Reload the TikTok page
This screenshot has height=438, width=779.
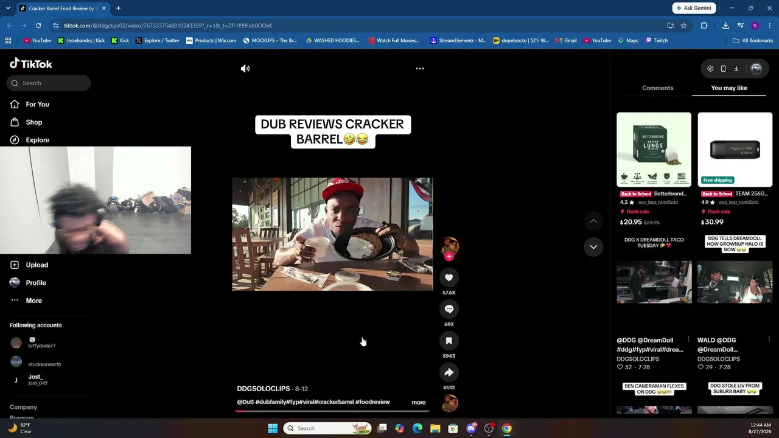click(x=38, y=26)
